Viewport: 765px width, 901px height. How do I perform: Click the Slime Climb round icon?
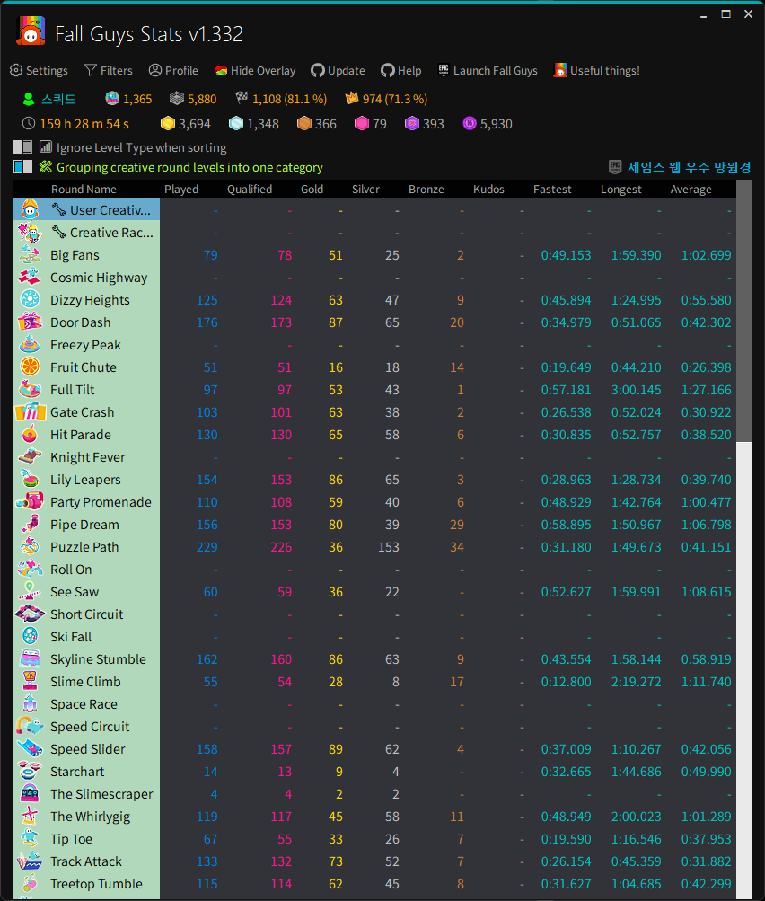pos(30,682)
